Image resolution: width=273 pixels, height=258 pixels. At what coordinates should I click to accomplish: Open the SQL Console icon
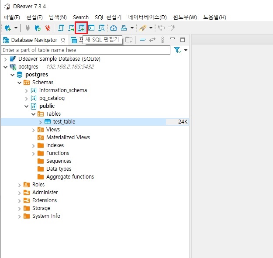pyautogui.click(x=91, y=28)
